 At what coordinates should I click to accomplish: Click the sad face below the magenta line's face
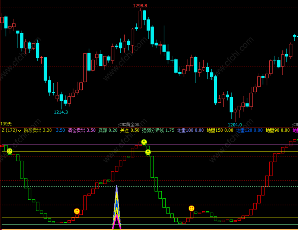pyautogui.click(x=148, y=152)
